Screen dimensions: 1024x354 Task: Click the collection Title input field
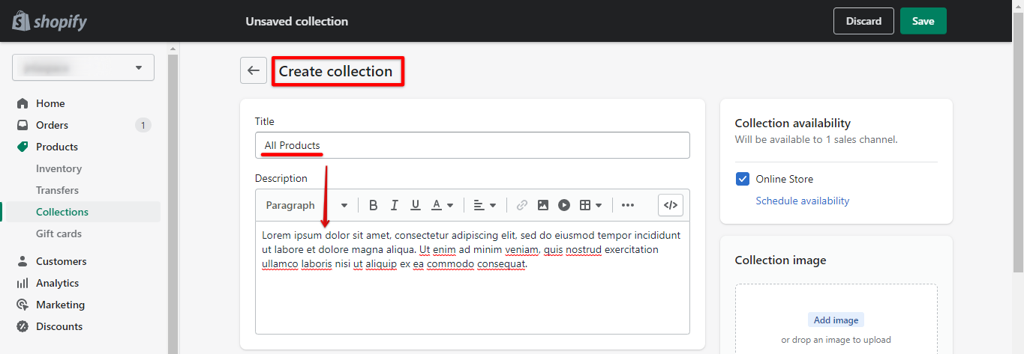pos(473,145)
